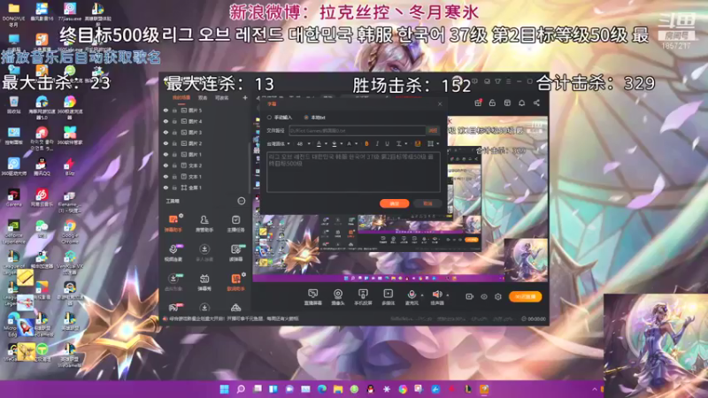This screenshot has width=708, height=398.
Task: Open the microphone-style voice tool icon
Action: [x=173, y=252]
